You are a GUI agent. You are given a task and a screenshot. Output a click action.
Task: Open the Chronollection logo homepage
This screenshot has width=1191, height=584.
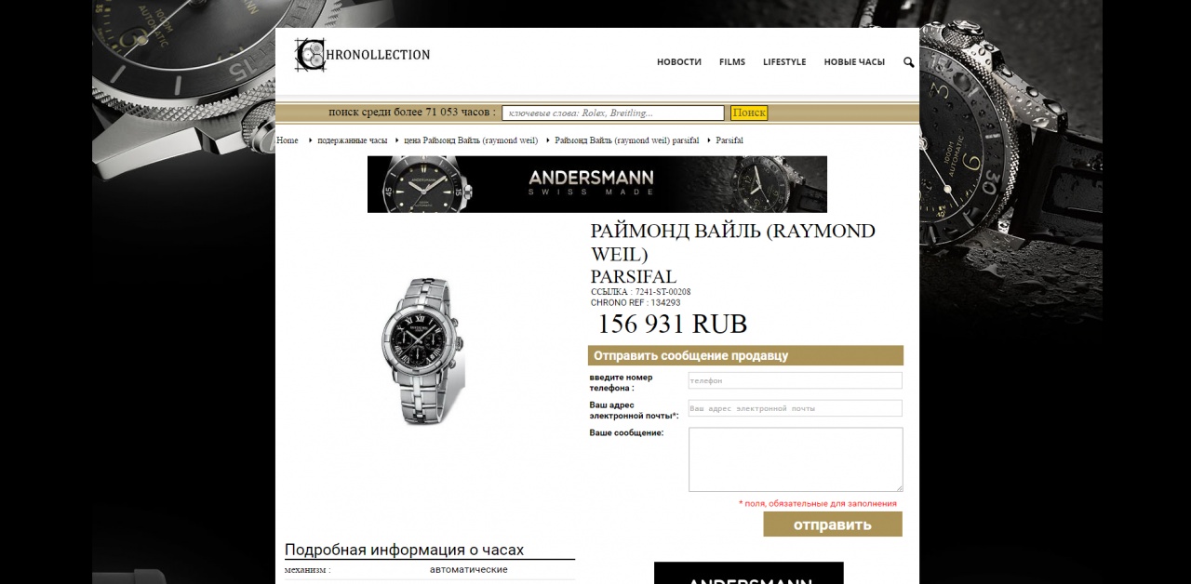(362, 55)
